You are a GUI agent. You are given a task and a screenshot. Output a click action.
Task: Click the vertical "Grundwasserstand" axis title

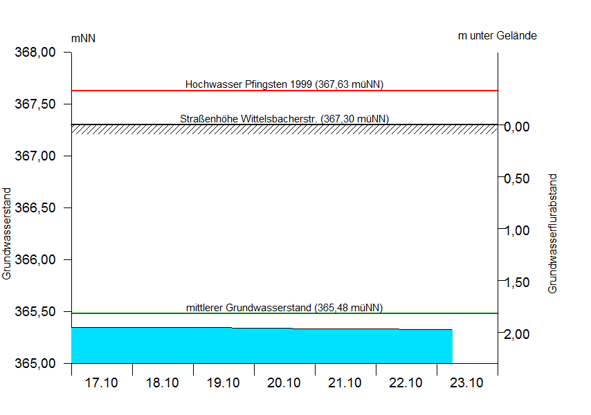(7, 234)
